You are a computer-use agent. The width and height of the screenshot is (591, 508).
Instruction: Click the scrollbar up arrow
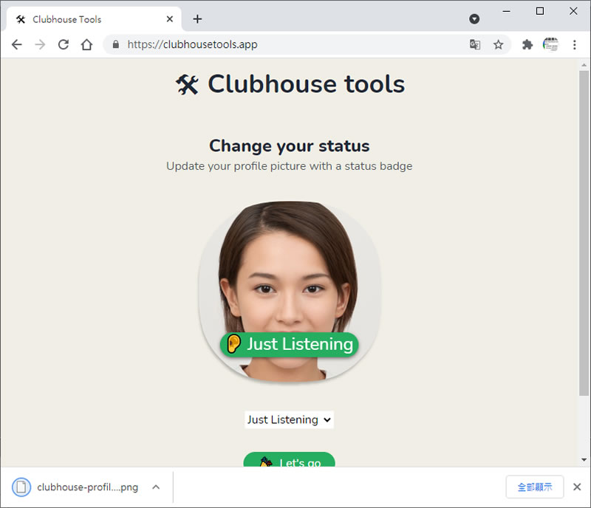(584, 65)
